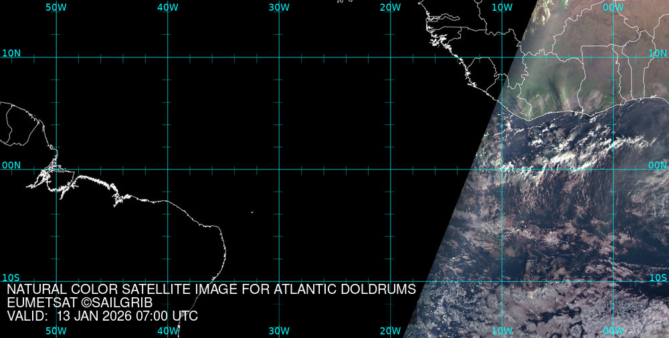Select the 10N latitude label on right side
Screen dimensions: 669x338
[658, 53]
